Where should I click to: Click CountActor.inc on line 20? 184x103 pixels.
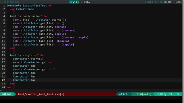point(24,73)
